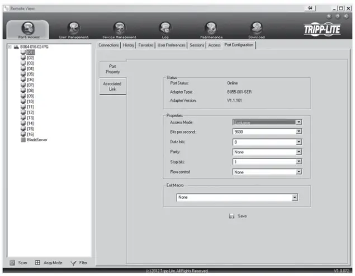
Task: Switch to the Sessions tab
Action: coord(197,45)
